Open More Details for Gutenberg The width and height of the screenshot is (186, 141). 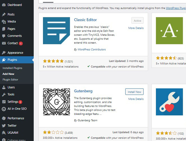(x=136, y=99)
